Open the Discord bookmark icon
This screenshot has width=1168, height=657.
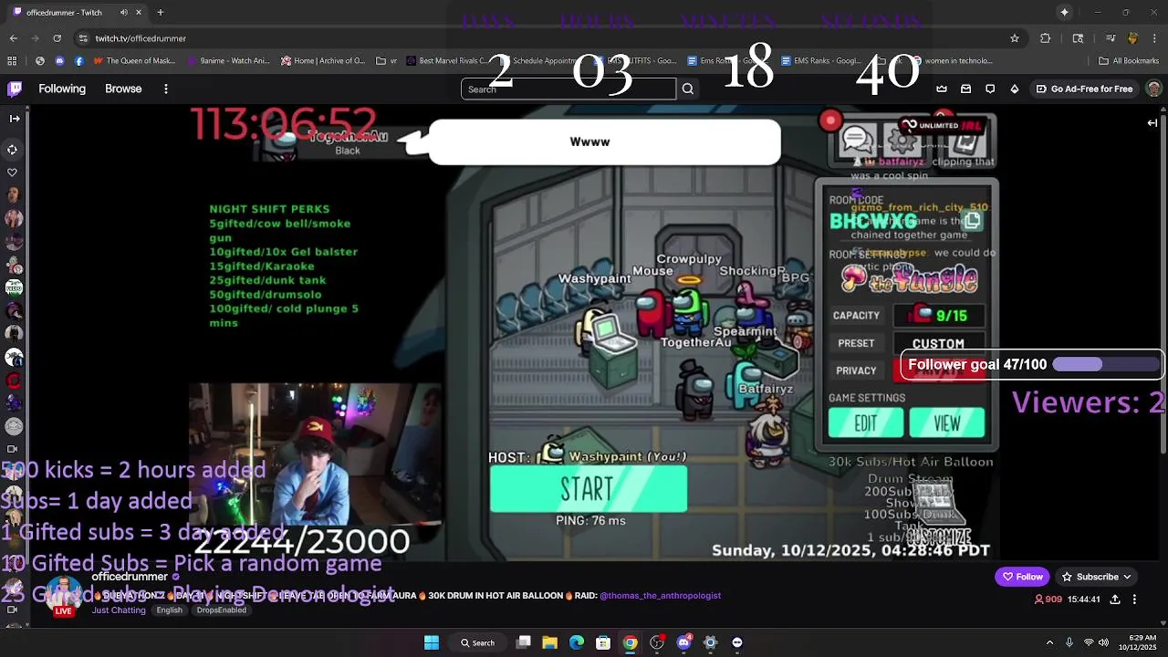[59, 61]
